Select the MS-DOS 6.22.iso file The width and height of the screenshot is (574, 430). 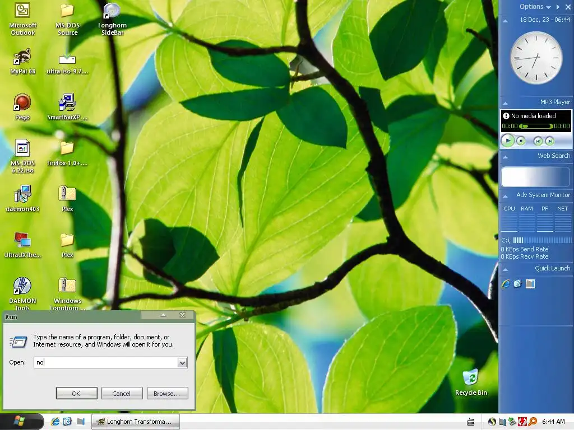coord(22,157)
